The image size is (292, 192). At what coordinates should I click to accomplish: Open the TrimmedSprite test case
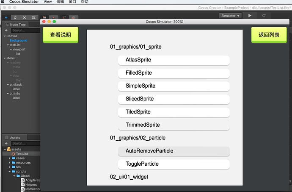(x=174, y=125)
